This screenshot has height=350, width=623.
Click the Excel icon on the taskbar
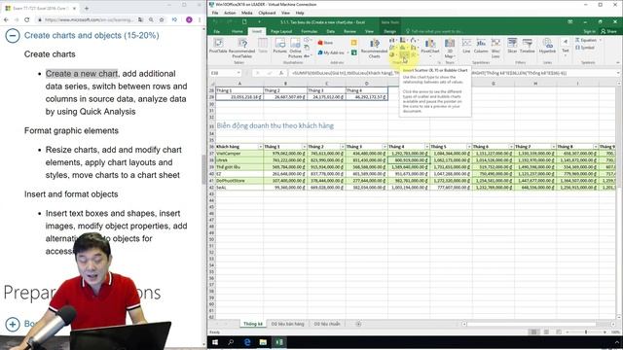(279, 342)
